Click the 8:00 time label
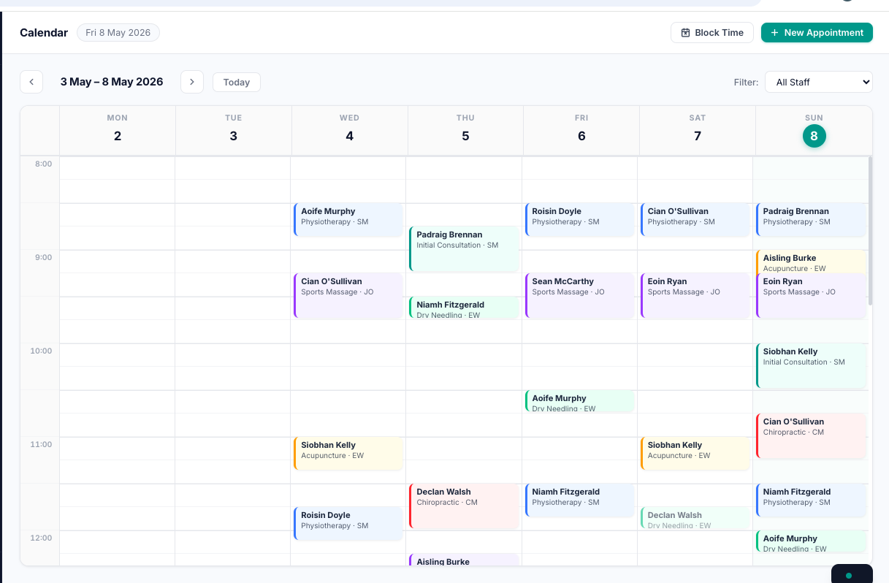The image size is (889, 583). click(43, 164)
